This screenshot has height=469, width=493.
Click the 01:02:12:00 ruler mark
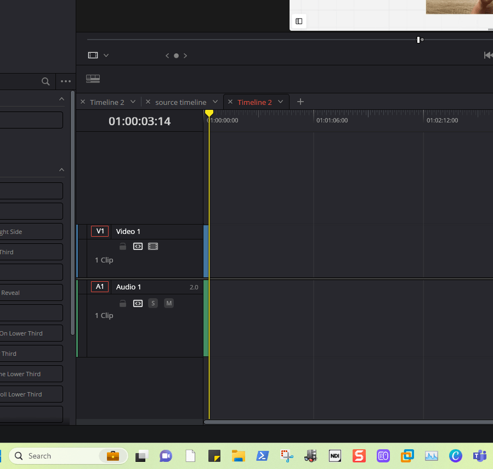(442, 121)
